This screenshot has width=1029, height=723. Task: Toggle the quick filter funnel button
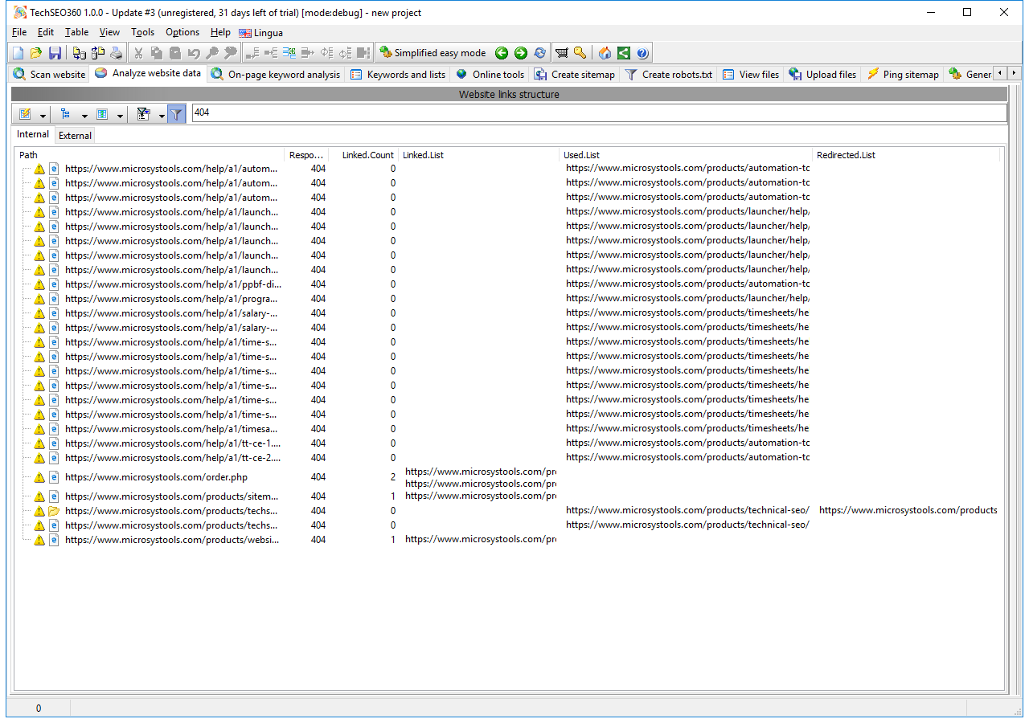coord(177,114)
